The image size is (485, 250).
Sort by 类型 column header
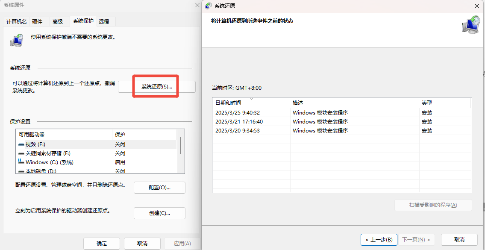coord(445,103)
